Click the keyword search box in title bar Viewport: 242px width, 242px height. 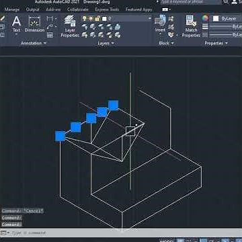(191, 2)
